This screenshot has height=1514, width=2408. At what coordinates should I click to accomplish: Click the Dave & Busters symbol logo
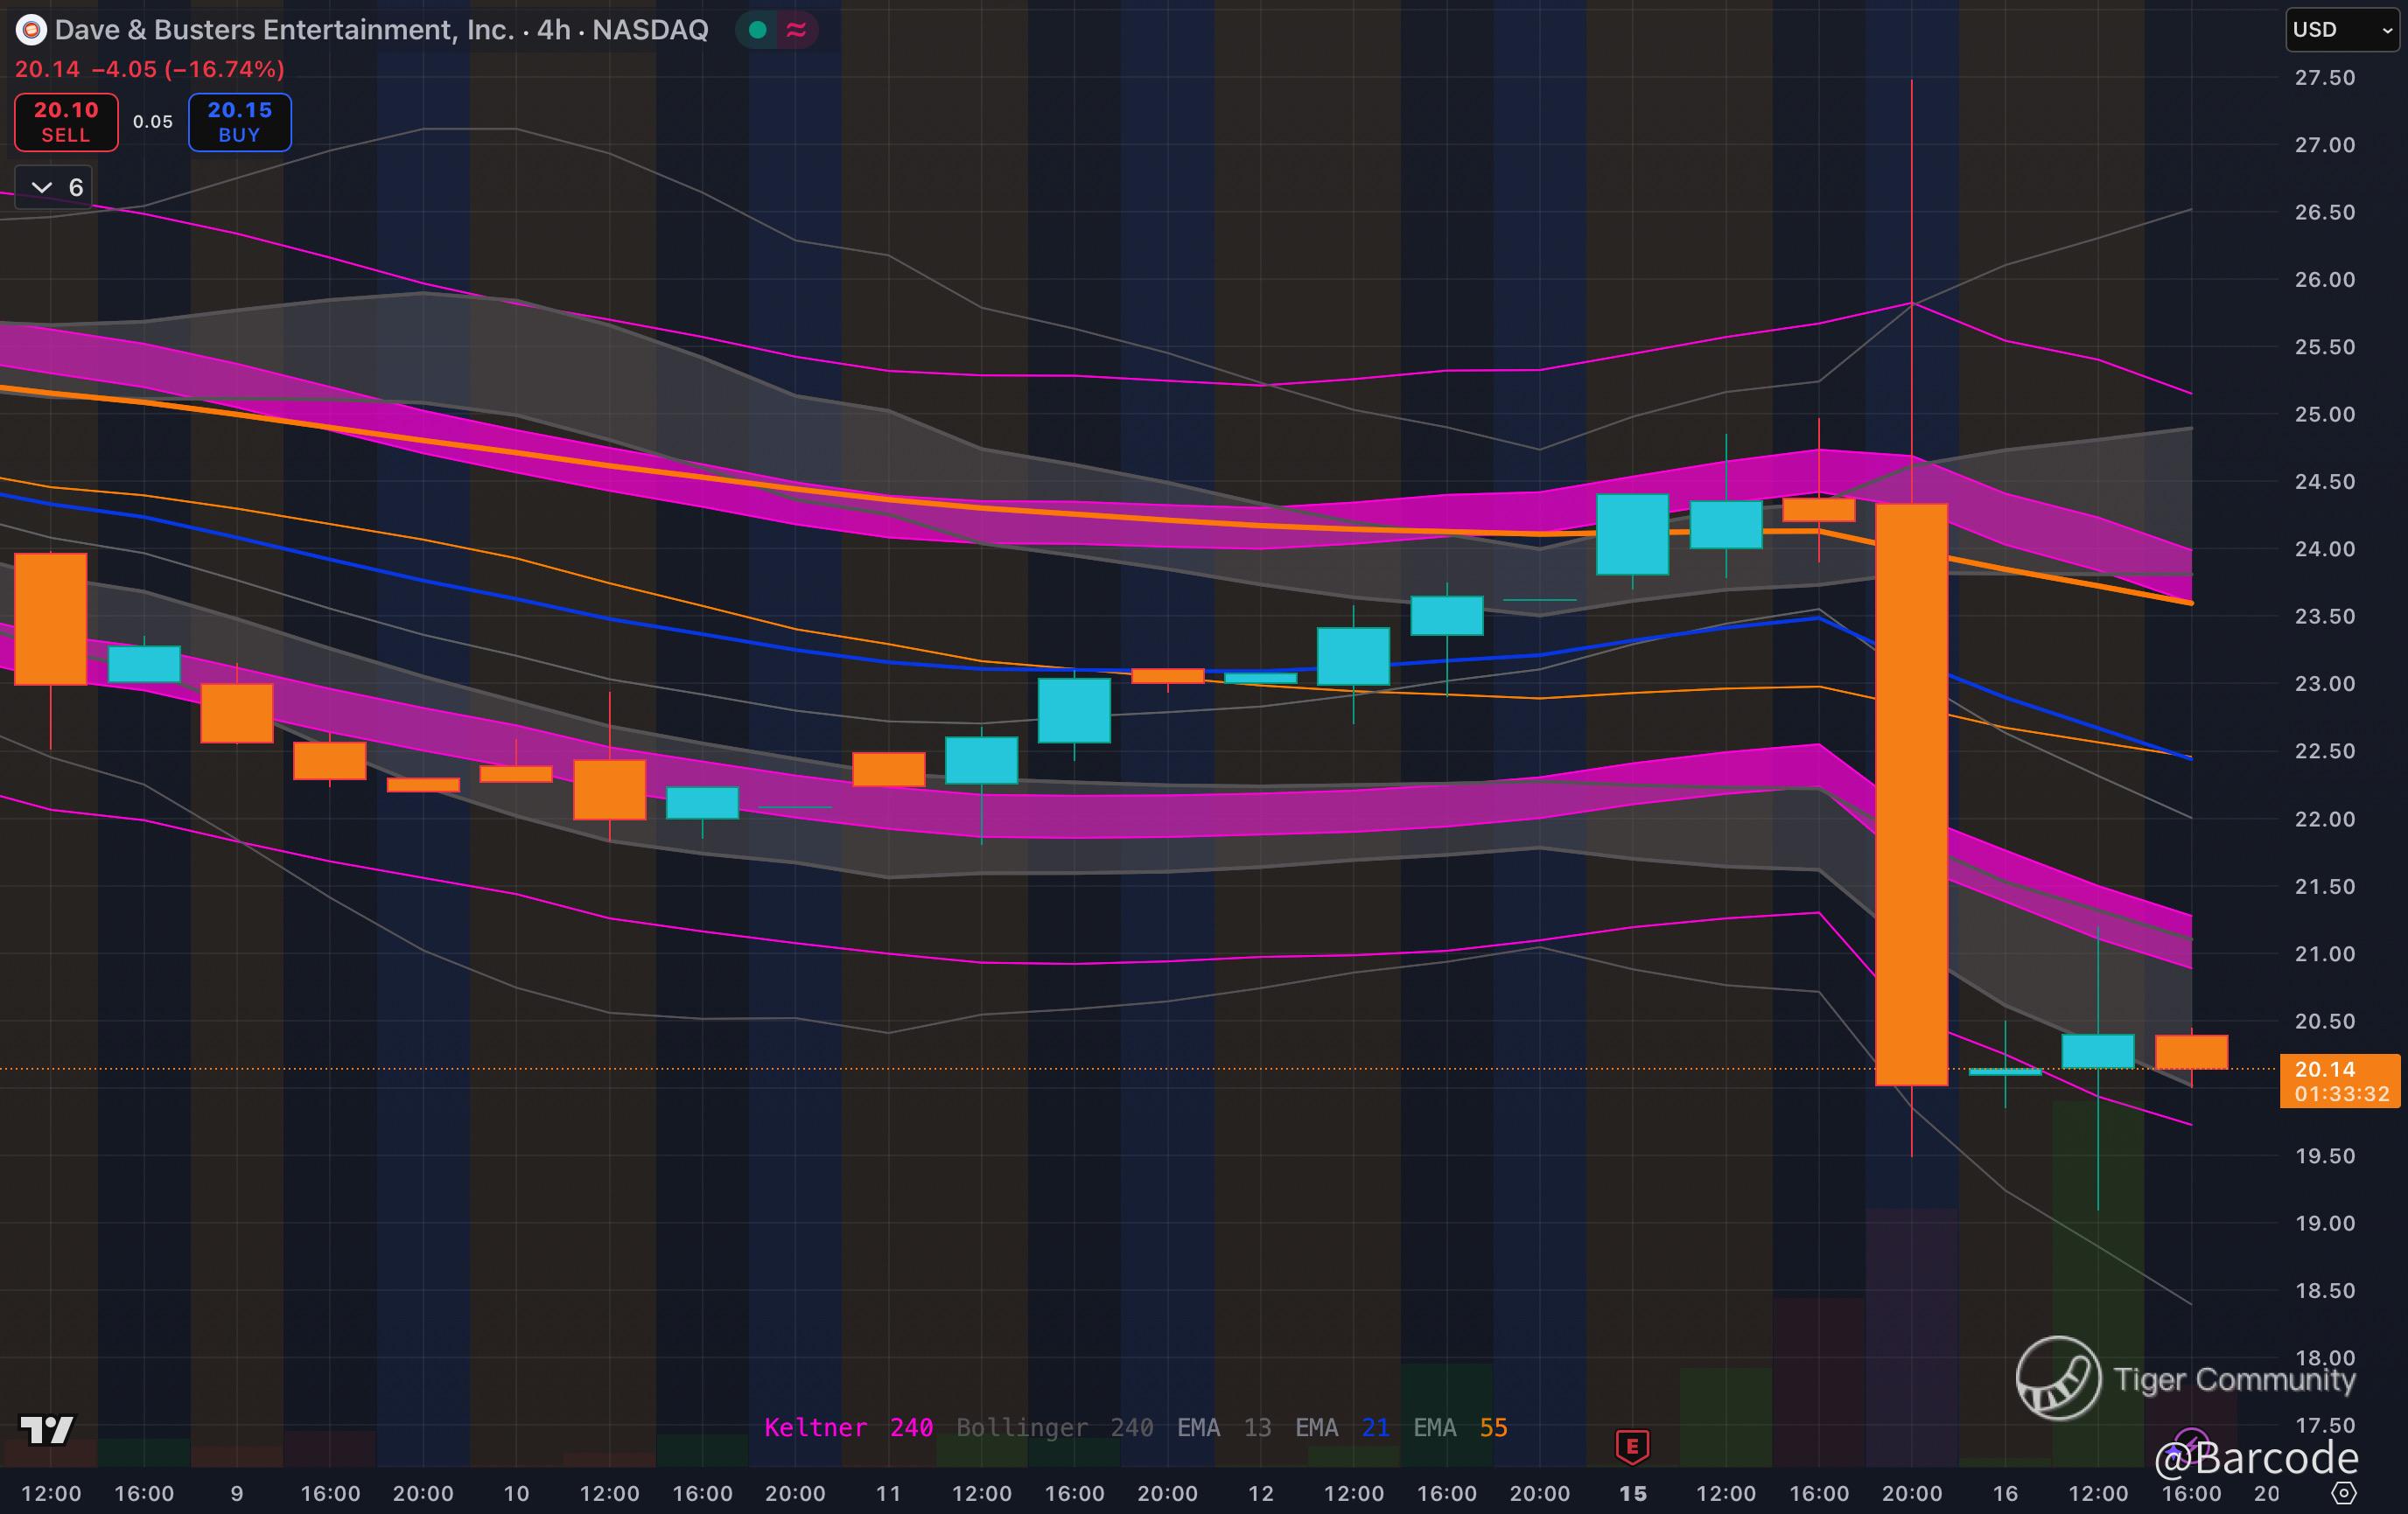click(x=31, y=30)
